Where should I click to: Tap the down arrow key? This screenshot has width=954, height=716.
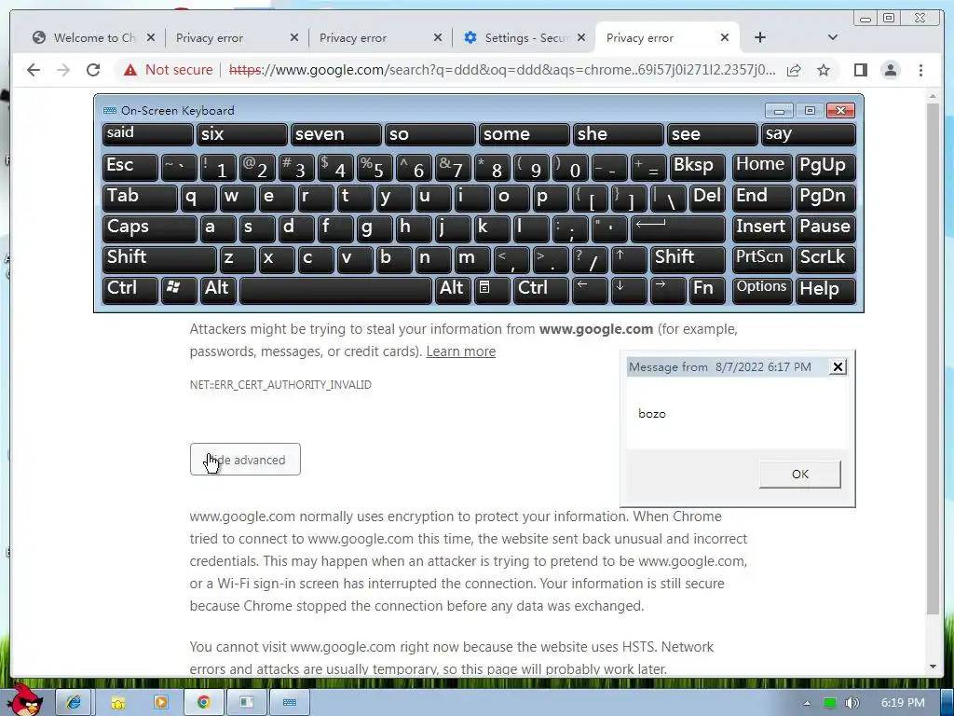[629, 290]
